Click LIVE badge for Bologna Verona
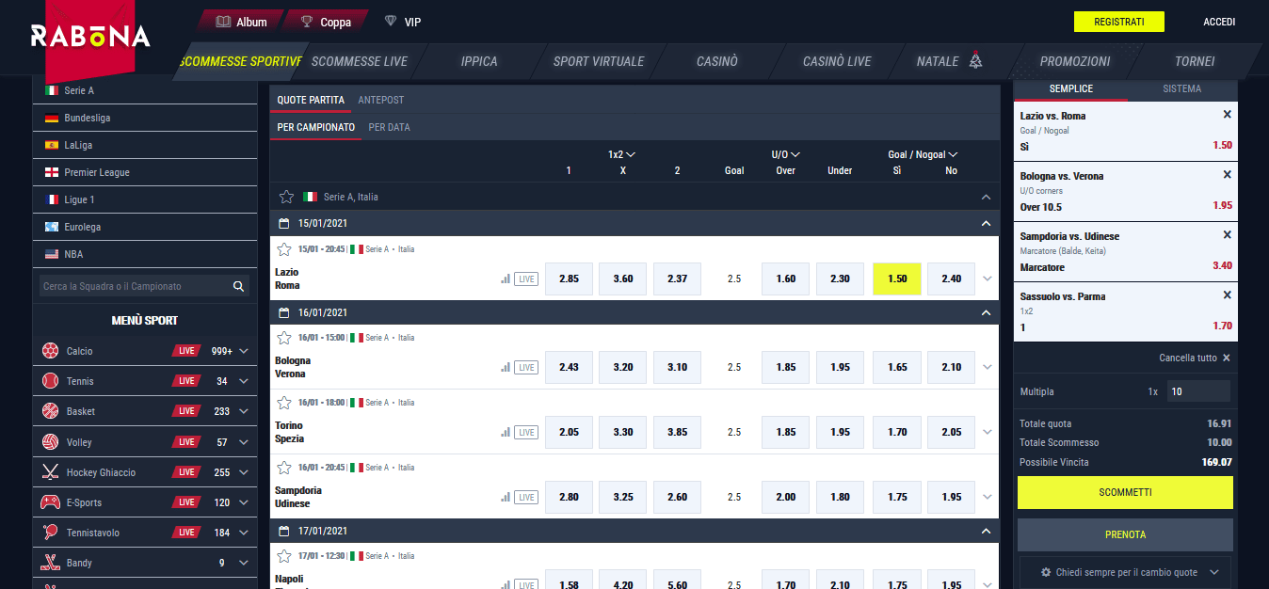The width and height of the screenshot is (1269, 589). [526, 368]
